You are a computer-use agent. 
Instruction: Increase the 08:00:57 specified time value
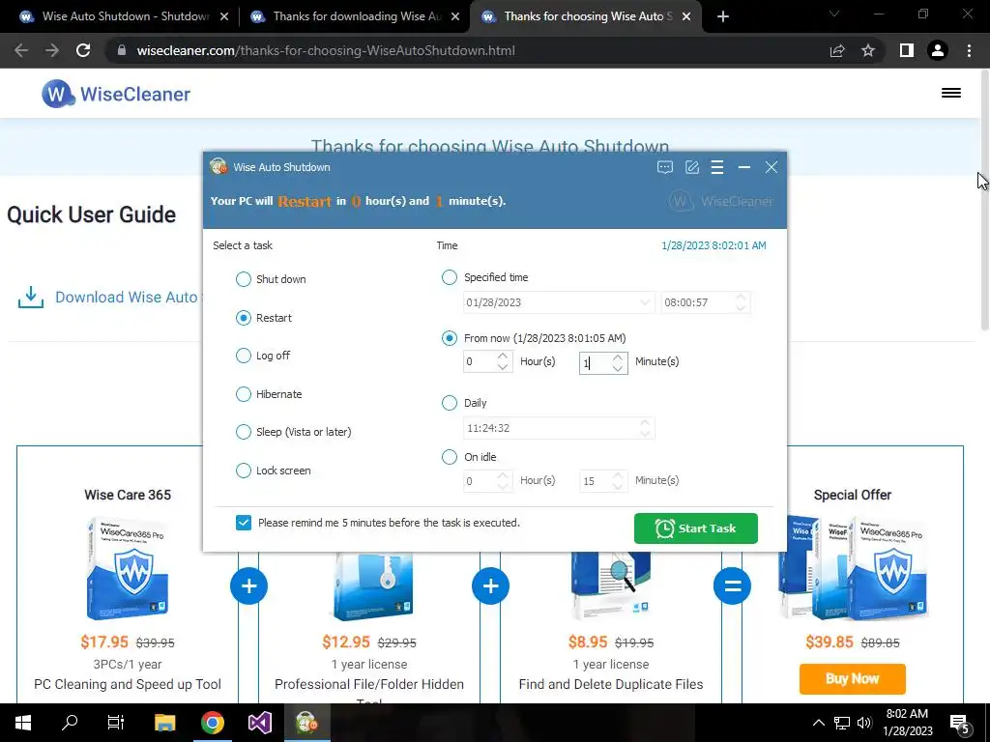(742, 298)
